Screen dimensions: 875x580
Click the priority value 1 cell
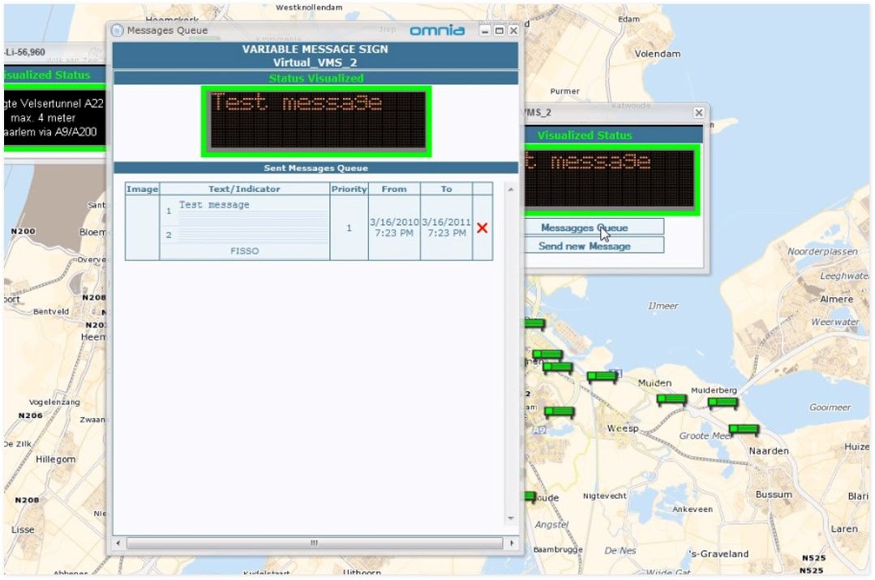coord(349,228)
